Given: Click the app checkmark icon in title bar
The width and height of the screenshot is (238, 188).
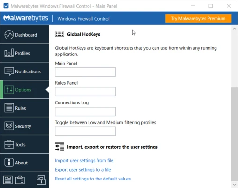Looking at the screenshot, I should click(6, 6).
